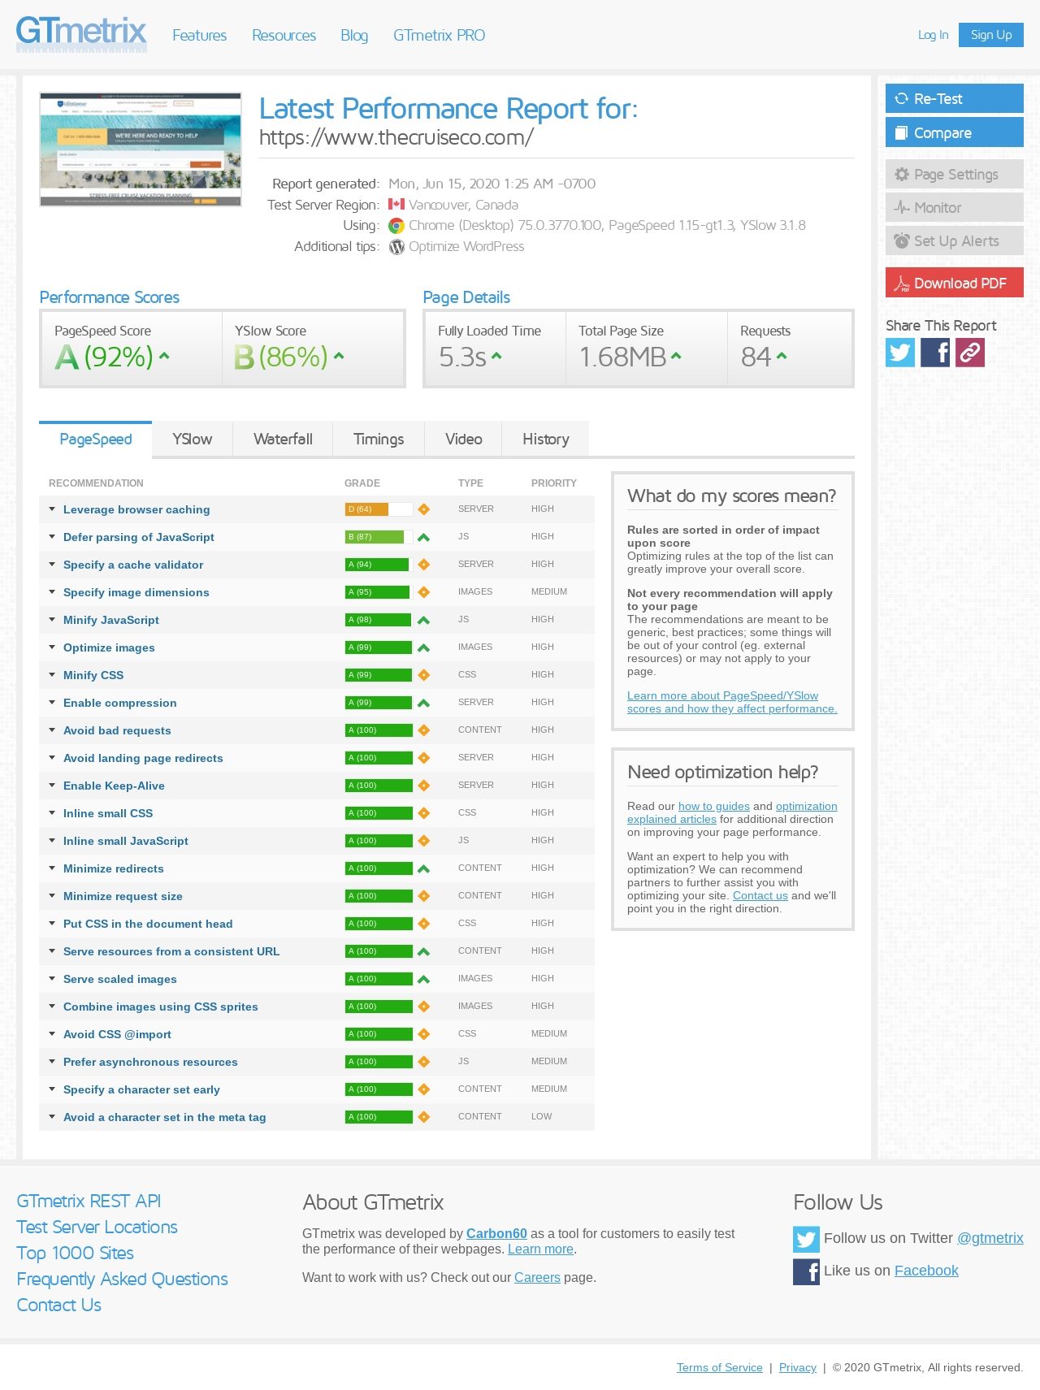This screenshot has width=1040, height=1390.
Task: Click the A (94) cache validator grade bar
Action: (379, 565)
